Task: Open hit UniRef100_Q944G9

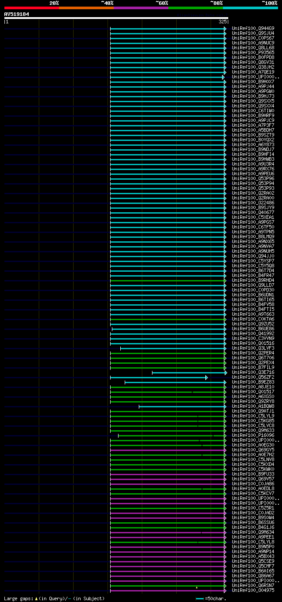Action: [x=253, y=28]
